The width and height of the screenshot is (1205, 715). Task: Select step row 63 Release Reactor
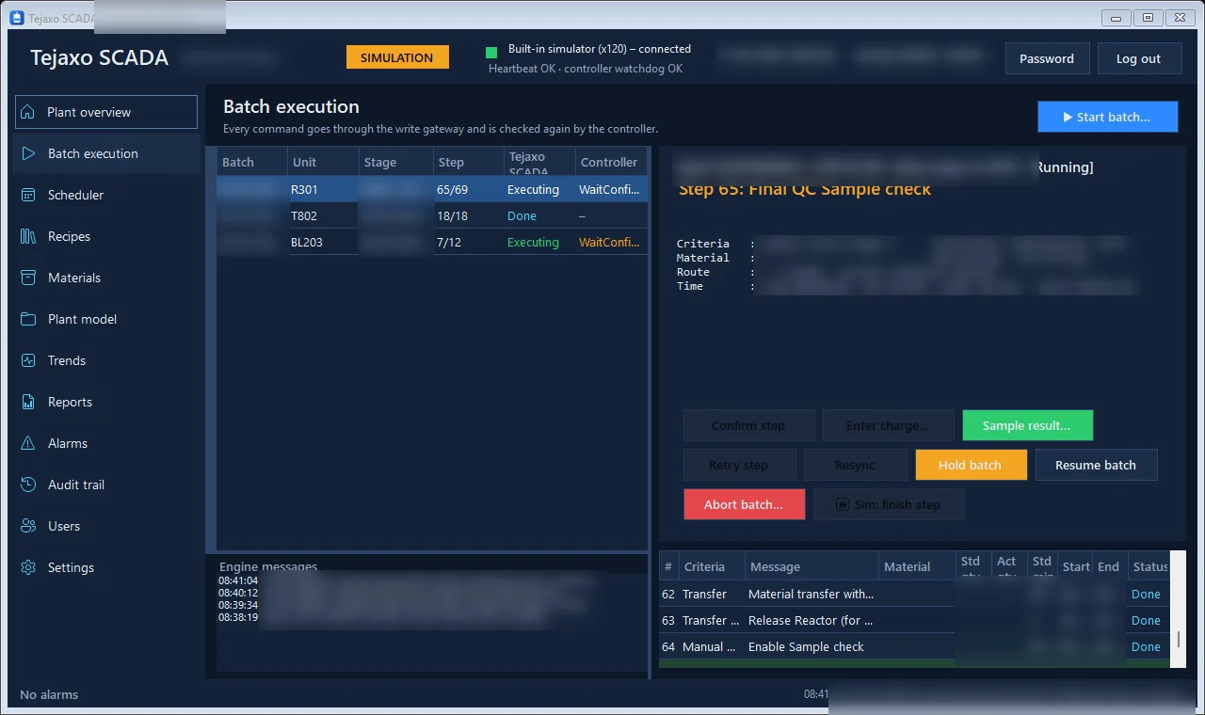915,620
